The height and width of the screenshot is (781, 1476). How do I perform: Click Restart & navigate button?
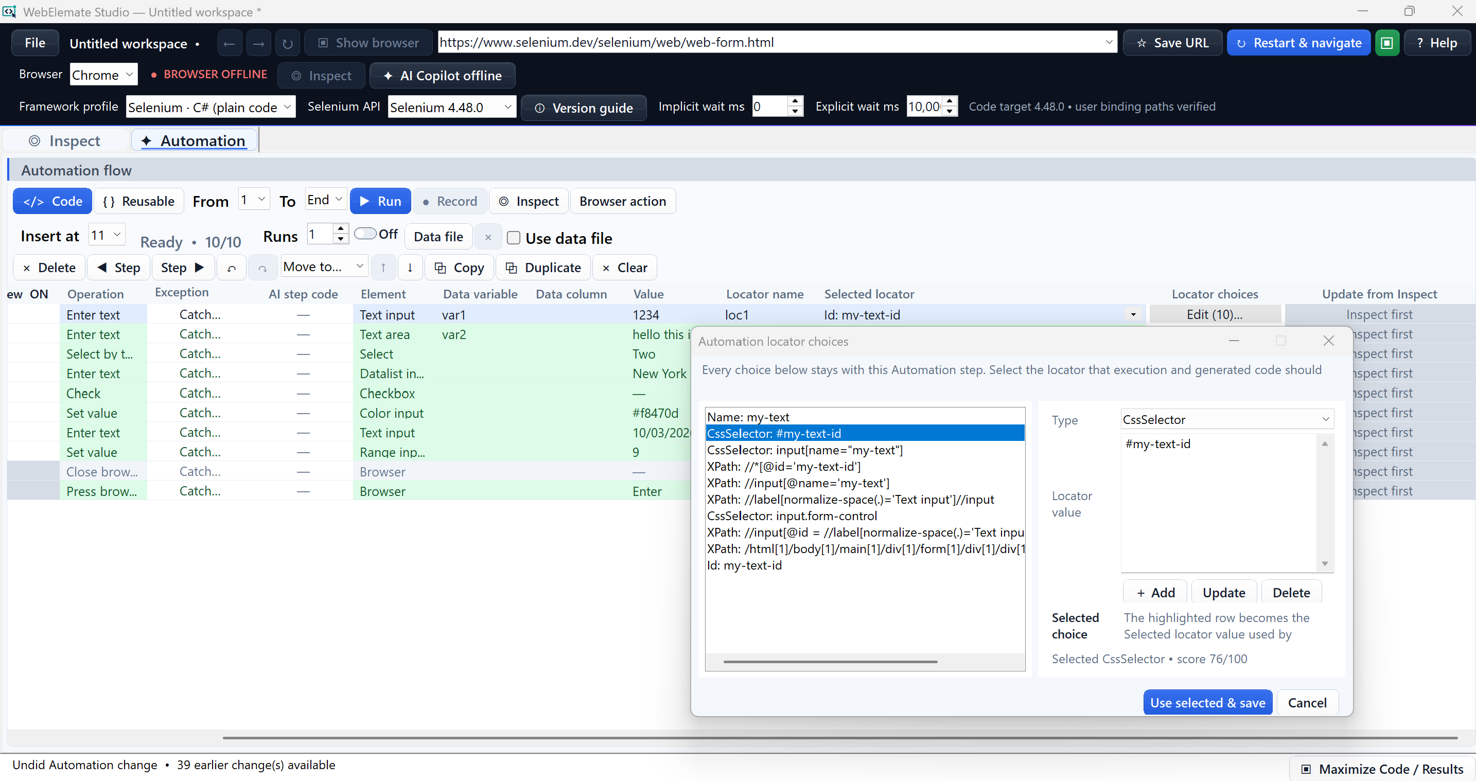1298,43
